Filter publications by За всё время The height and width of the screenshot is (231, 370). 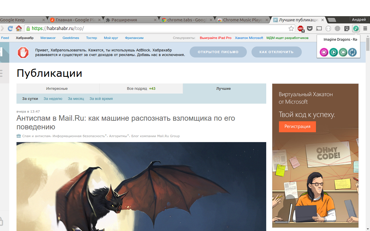101,99
